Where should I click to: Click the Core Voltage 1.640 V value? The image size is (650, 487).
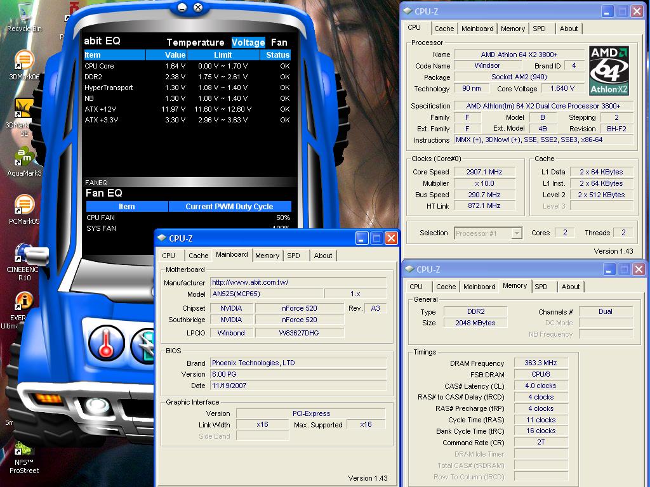pyautogui.click(x=562, y=88)
